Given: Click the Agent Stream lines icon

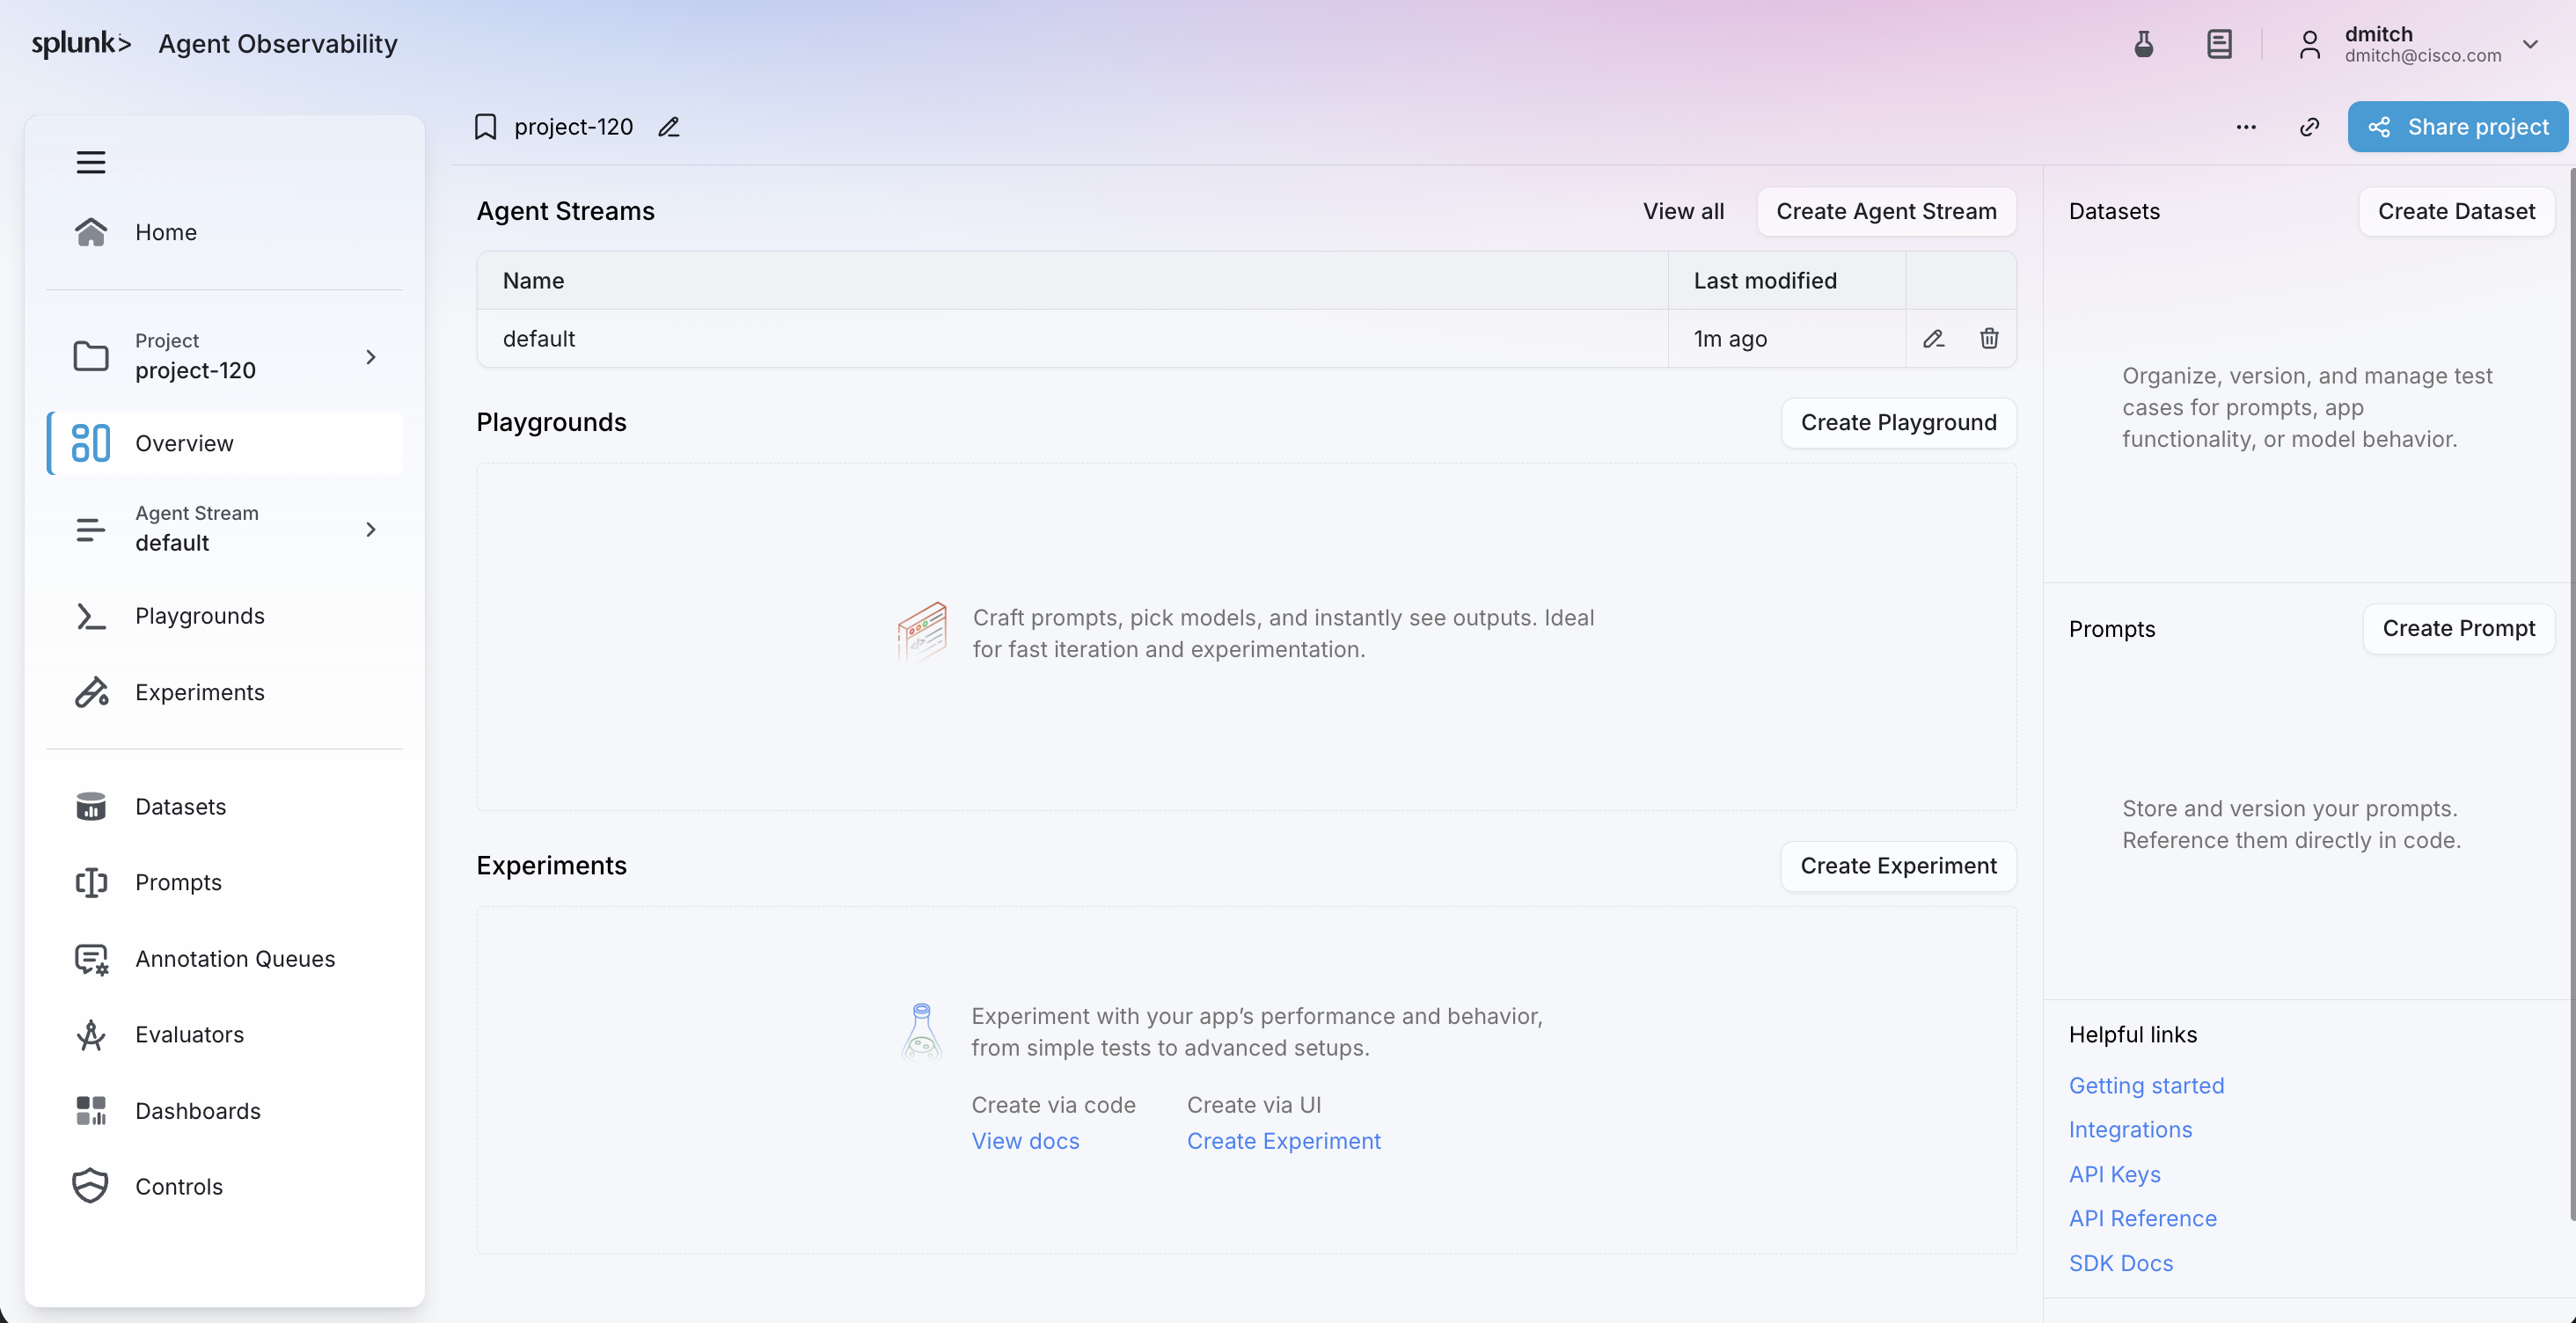Looking at the screenshot, I should [91, 529].
